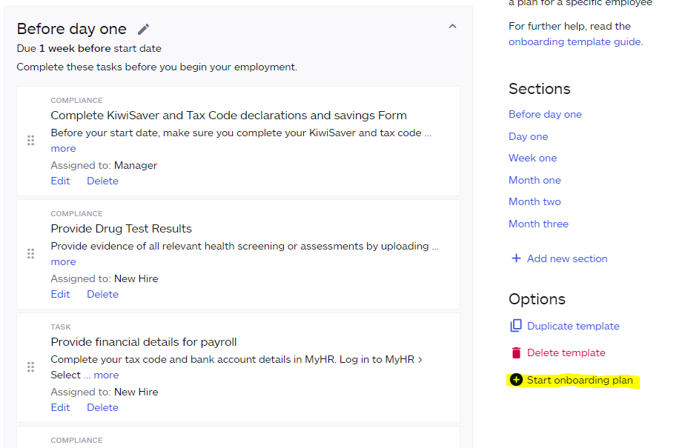
Task: Click the pencil icon to edit section title
Action: pyautogui.click(x=143, y=29)
